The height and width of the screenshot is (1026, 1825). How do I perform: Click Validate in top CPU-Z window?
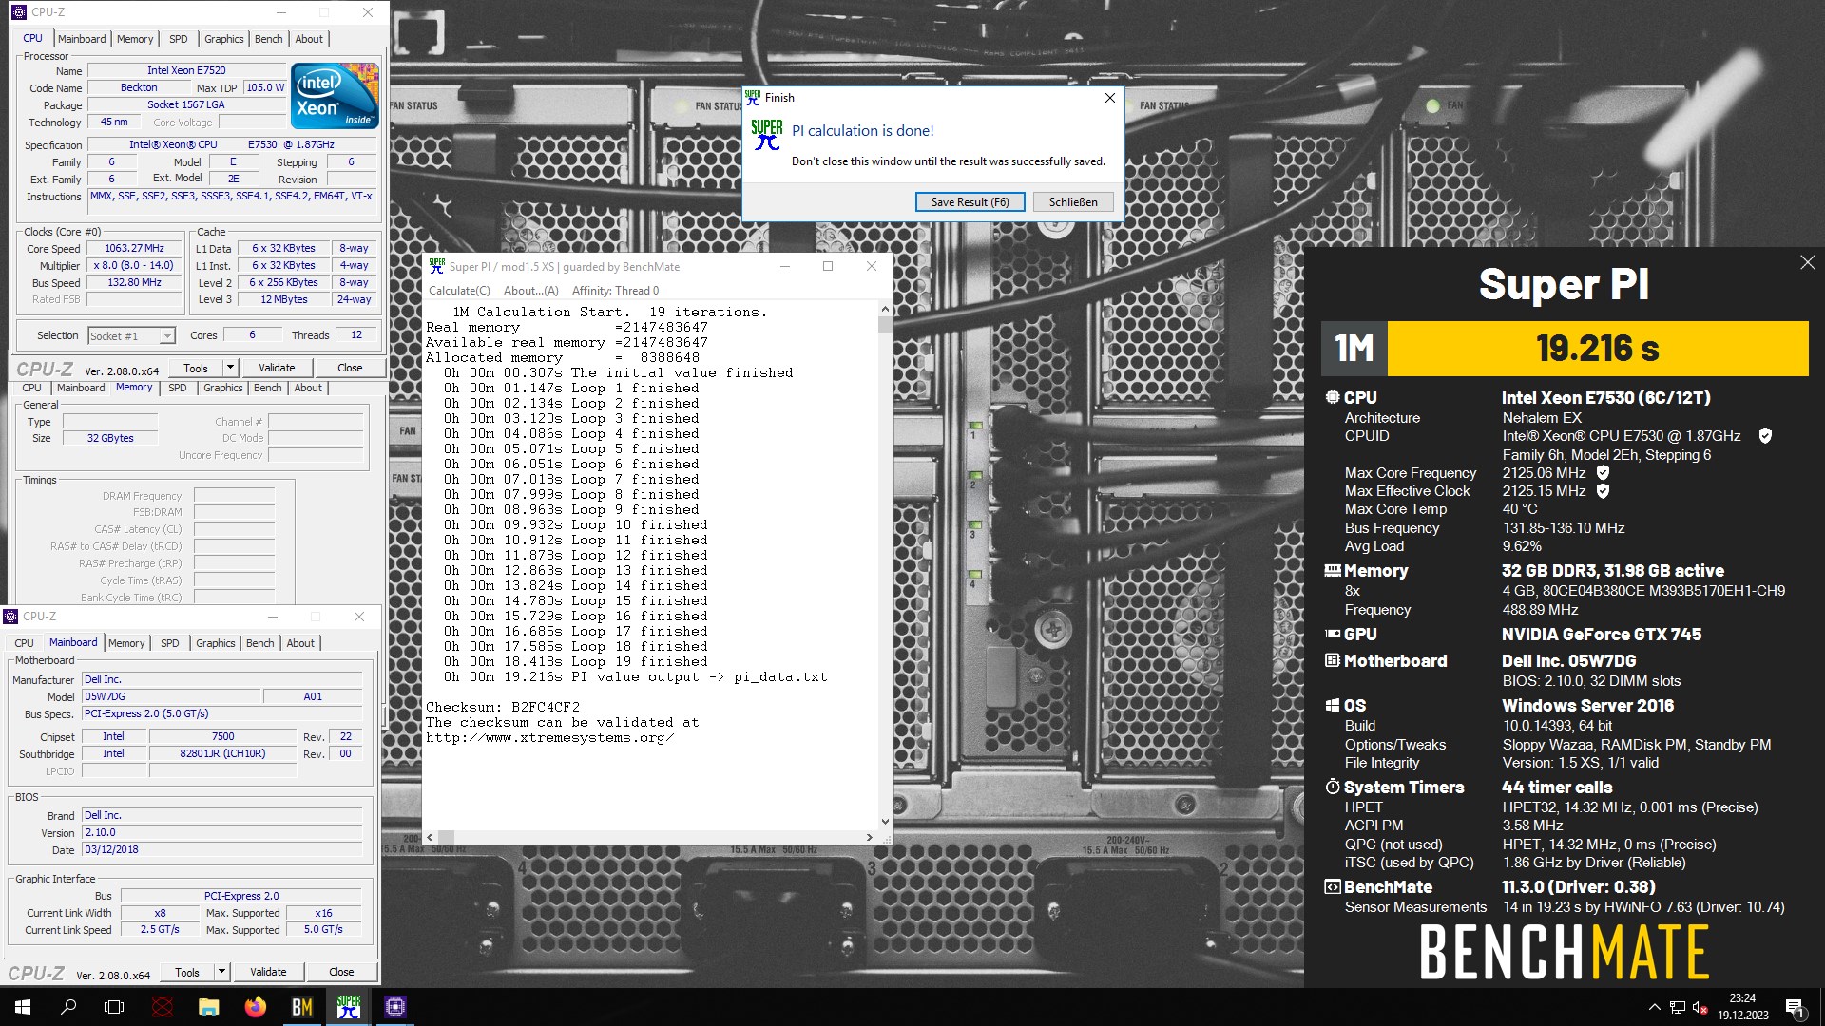(x=277, y=368)
